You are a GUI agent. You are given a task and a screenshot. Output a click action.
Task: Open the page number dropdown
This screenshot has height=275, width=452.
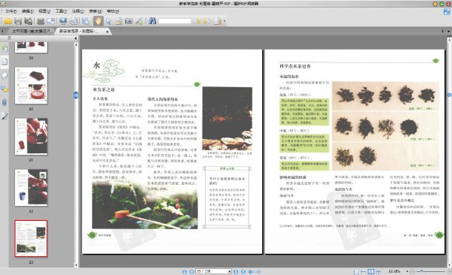click(x=230, y=271)
